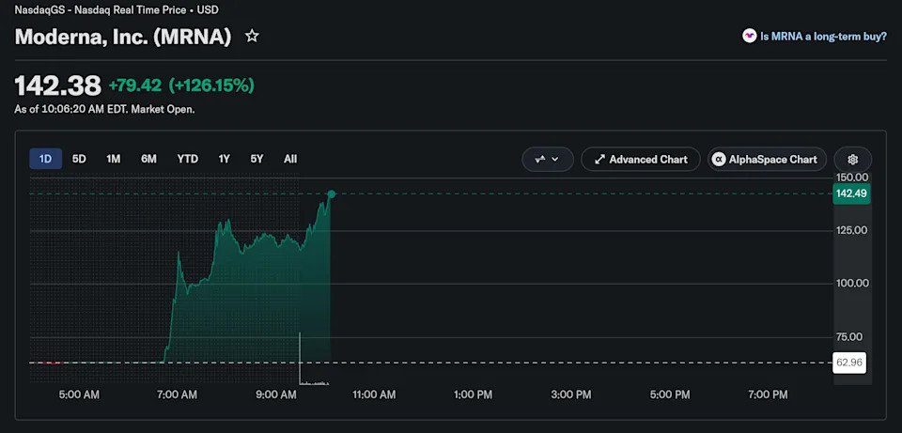View the 1Y chart range
Image resolution: width=902 pixels, height=433 pixels.
click(x=224, y=159)
